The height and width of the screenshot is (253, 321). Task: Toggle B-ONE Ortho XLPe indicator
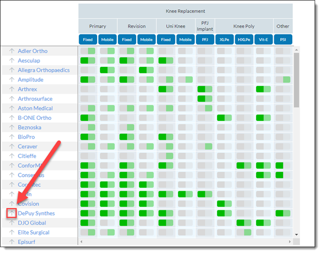[224, 118]
